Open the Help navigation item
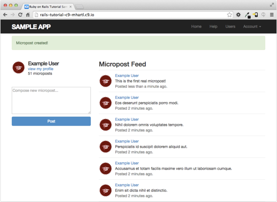277x202 pixels. coord(213,27)
